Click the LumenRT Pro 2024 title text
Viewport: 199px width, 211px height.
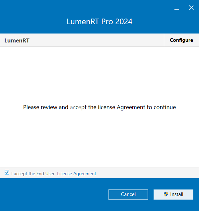pyautogui.click(x=99, y=22)
